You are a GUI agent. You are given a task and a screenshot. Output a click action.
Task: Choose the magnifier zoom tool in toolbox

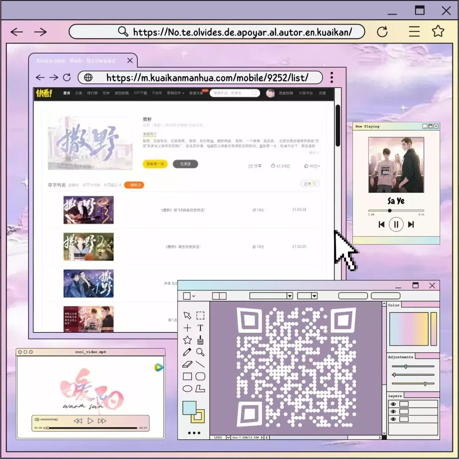pyautogui.click(x=200, y=352)
